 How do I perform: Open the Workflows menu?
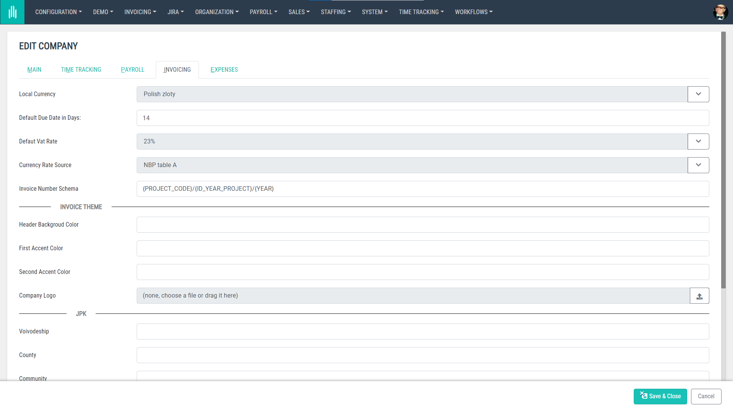point(473,12)
